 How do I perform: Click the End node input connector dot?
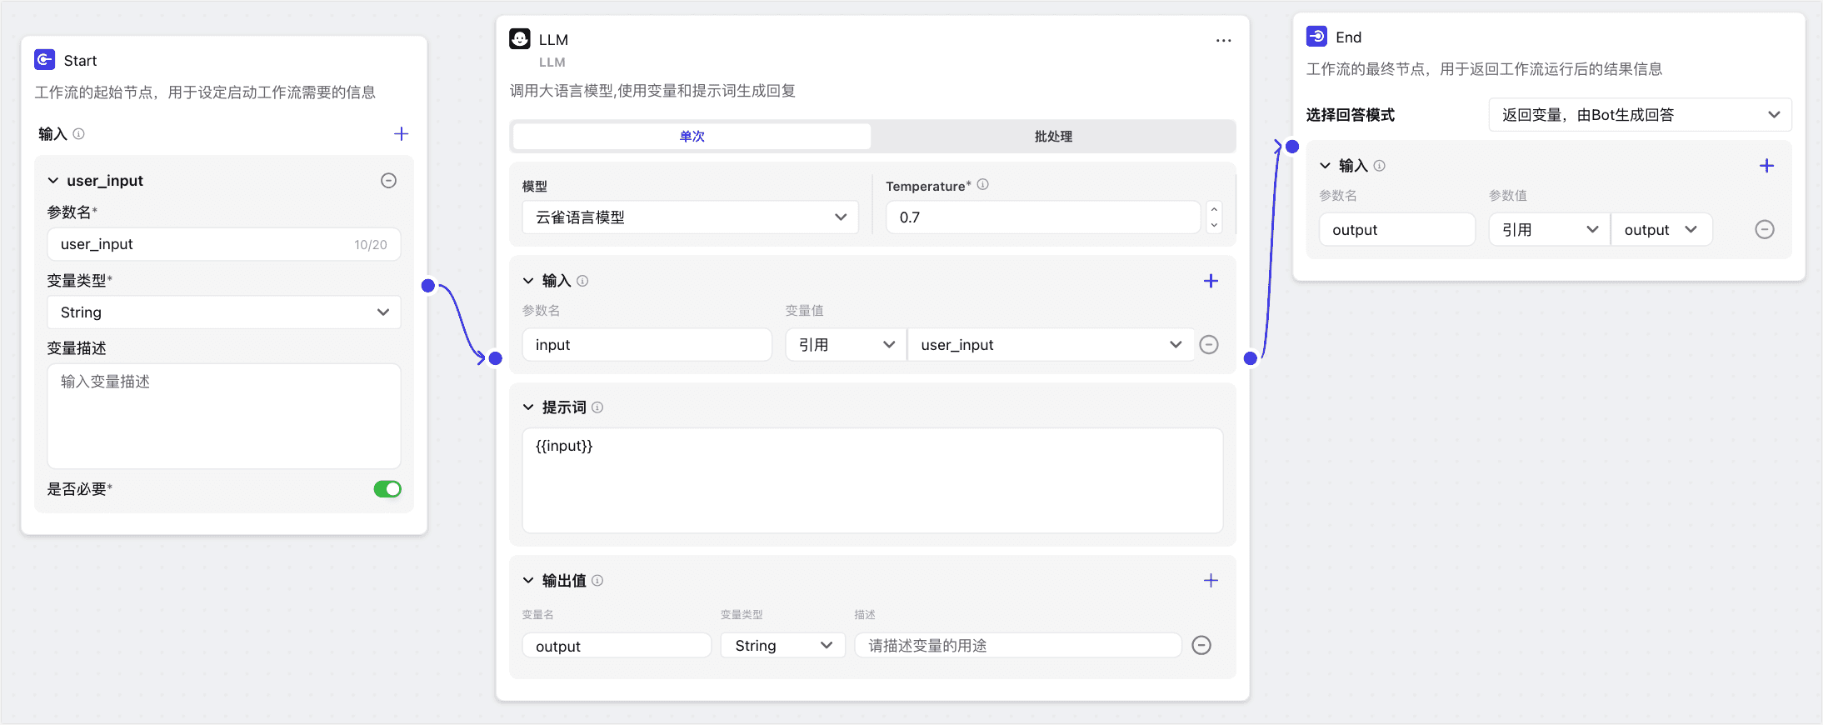(x=1292, y=147)
